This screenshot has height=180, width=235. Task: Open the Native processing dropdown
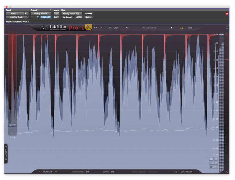[x=89, y=17]
